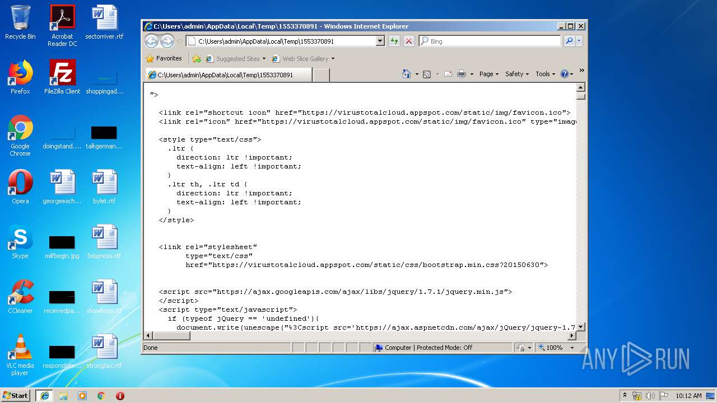
Task: Click the magnifier Search button
Action: (x=569, y=41)
